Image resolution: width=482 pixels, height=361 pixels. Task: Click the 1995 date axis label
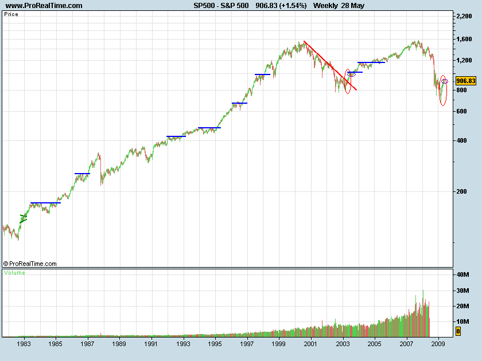point(215,344)
